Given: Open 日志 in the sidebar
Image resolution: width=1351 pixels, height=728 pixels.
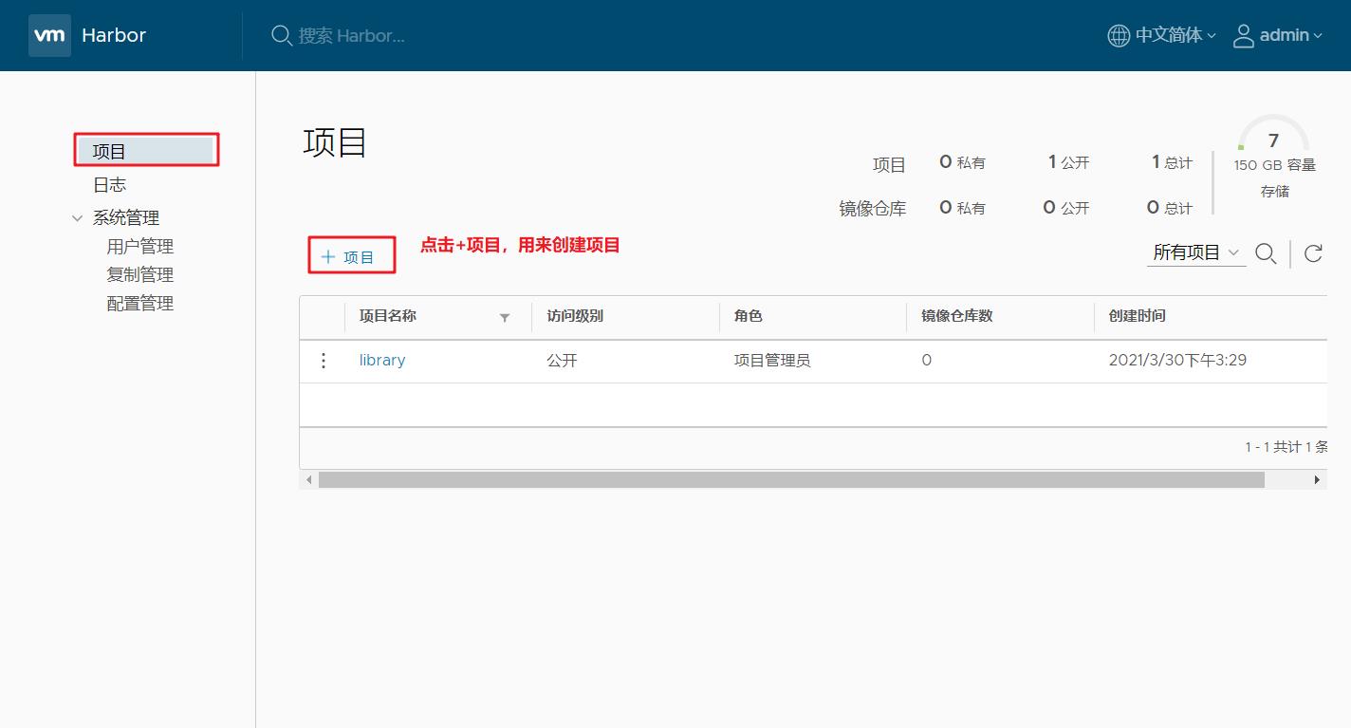Looking at the screenshot, I should [x=109, y=185].
